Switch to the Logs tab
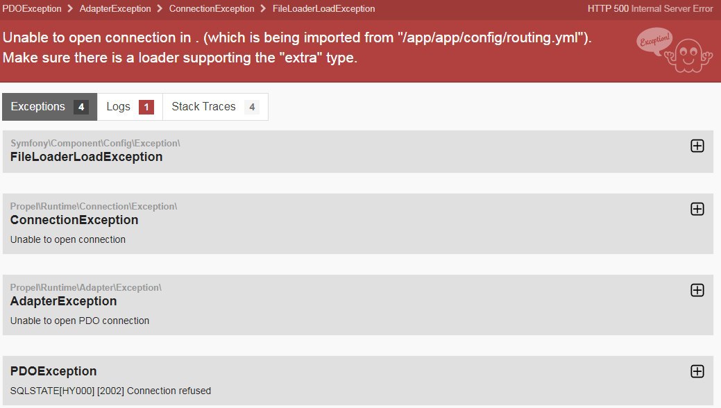 click(x=130, y=107)
